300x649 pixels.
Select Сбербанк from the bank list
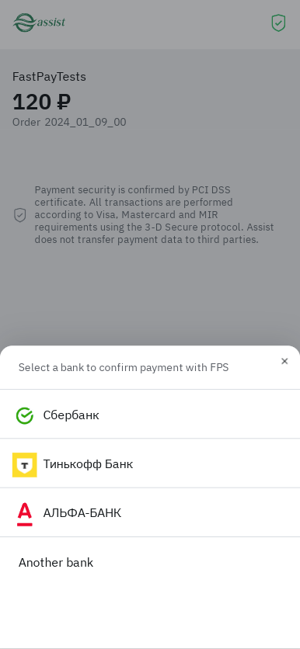[150, 415]
